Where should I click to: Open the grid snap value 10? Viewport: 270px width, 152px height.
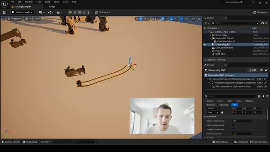coord(166,19)
